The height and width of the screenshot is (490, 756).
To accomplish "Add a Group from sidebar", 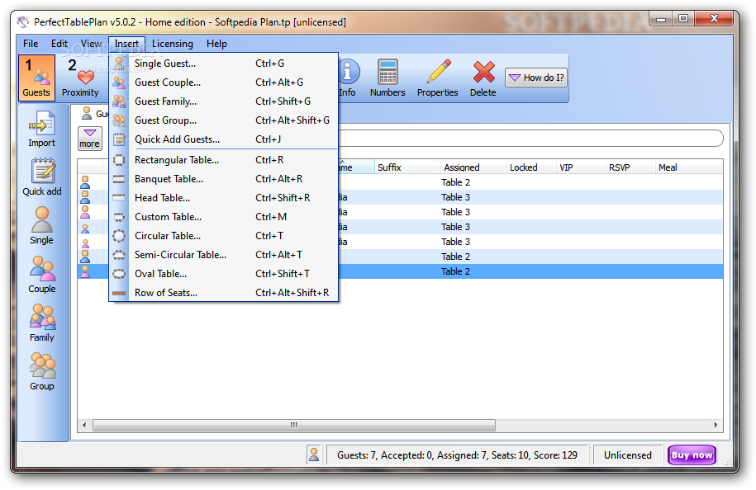I will pyautogui.click(x=42, y=371).
